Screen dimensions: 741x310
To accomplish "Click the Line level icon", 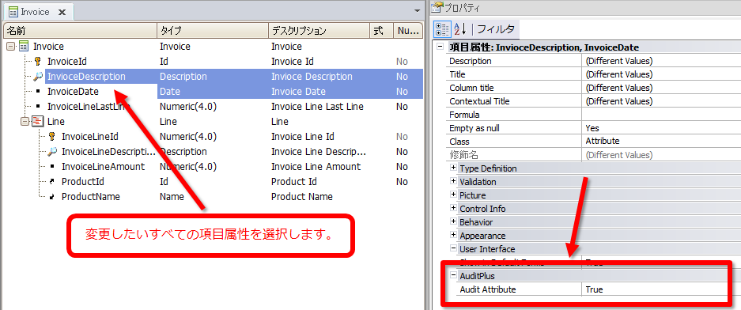I will (37, 122).
